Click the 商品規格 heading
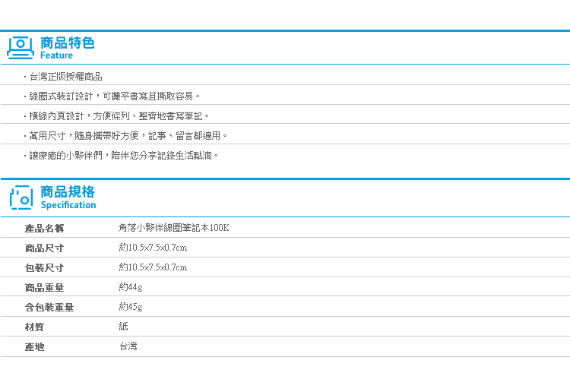Image resolution: width=570 pixels, height=376 pixels. coord(68,191)
